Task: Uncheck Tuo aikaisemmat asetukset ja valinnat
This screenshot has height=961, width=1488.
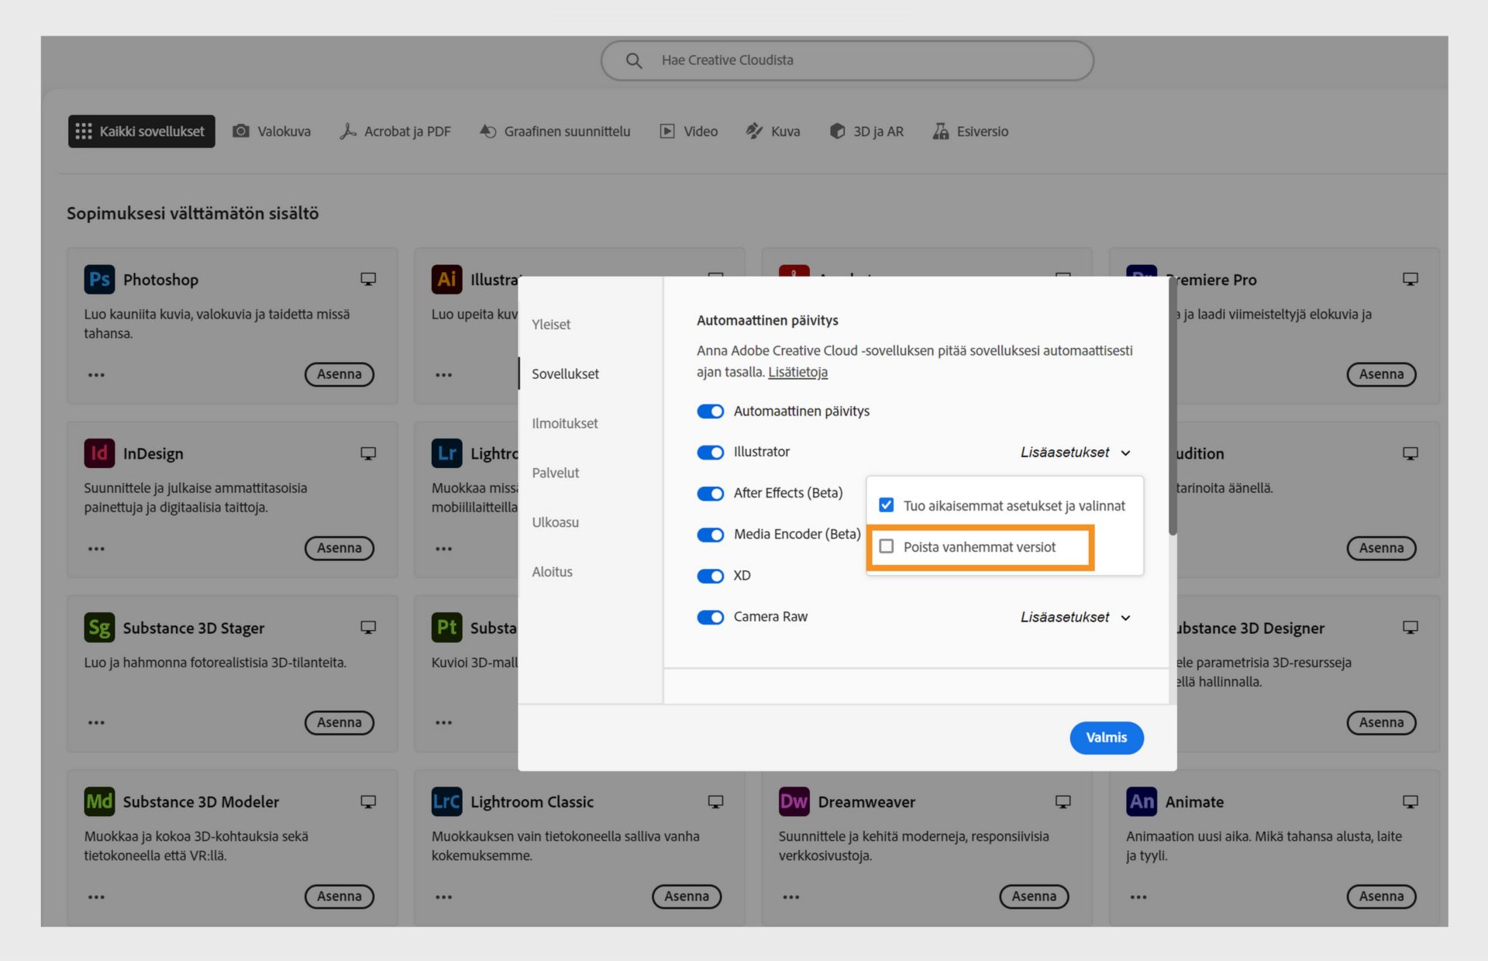Action: pyautogui.click(x=887, y=505)
